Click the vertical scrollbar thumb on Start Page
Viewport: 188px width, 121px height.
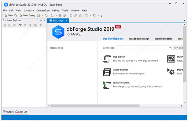185,54
